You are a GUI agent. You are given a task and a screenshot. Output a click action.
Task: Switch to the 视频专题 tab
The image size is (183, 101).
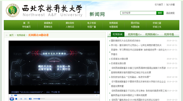169,34
